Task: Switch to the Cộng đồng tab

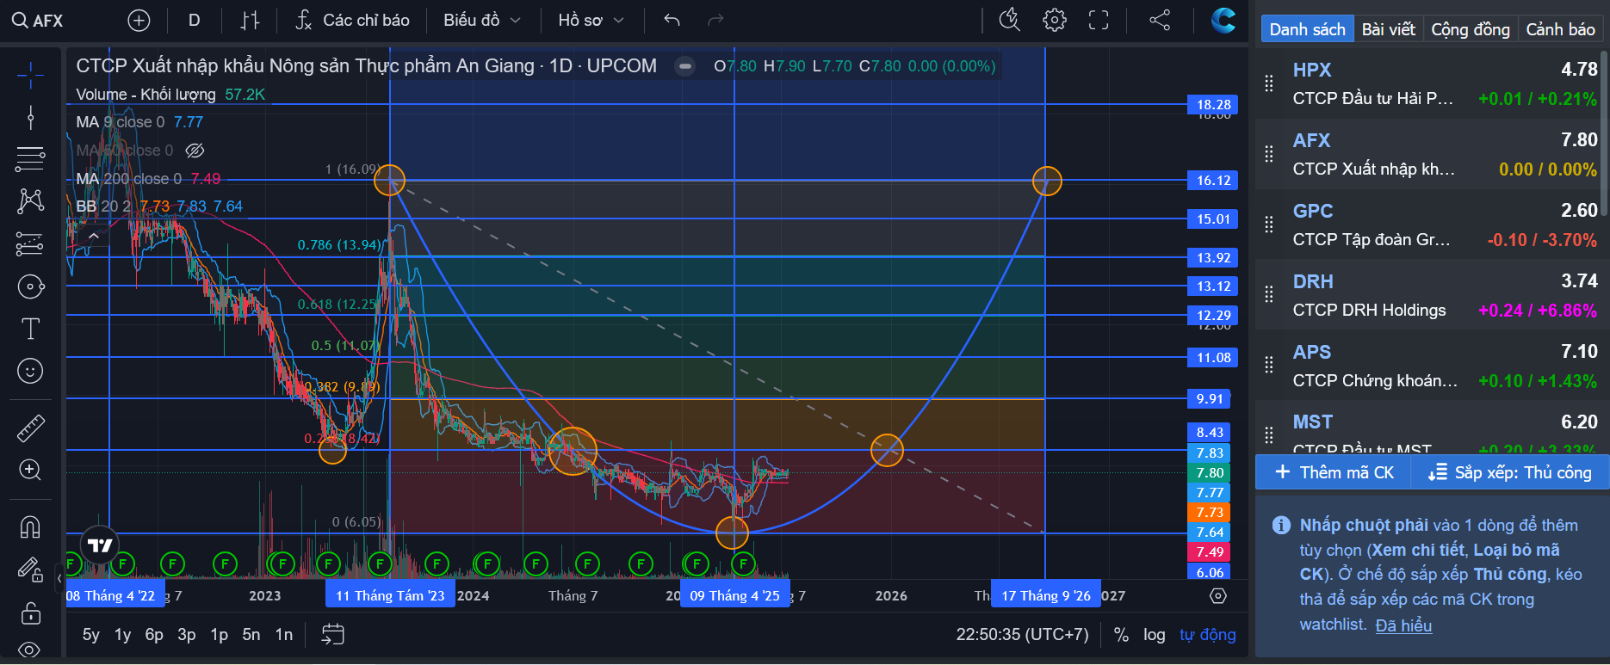Action: tap(1471, 29)
